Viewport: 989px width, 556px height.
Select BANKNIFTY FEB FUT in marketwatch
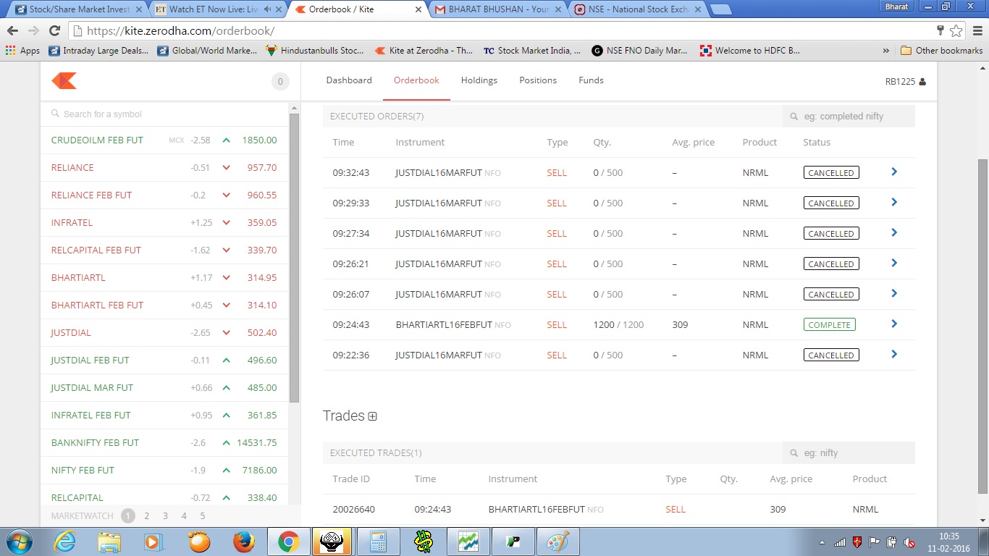click(164, 443)
